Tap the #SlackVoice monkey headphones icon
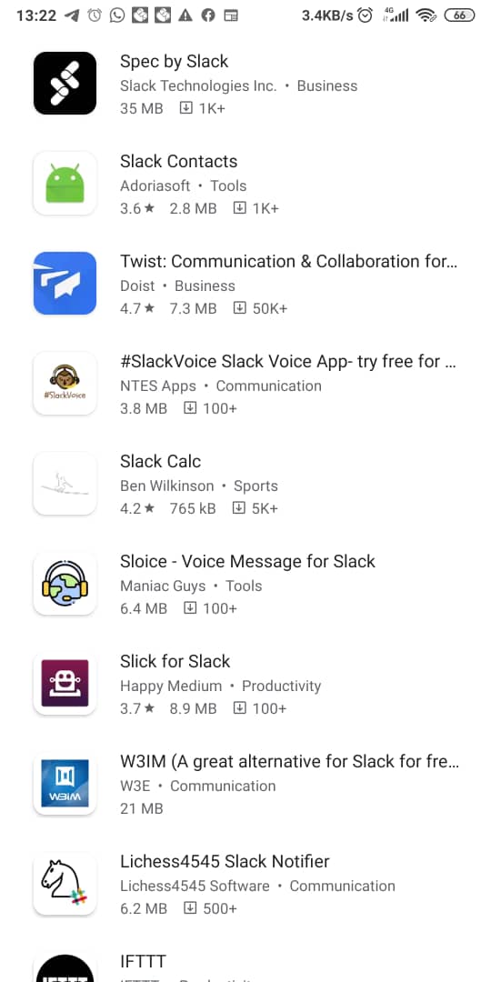 click(65, 384)
